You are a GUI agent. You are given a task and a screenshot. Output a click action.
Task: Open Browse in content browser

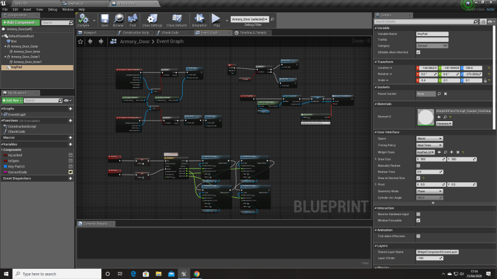click(x=118, y=20)
